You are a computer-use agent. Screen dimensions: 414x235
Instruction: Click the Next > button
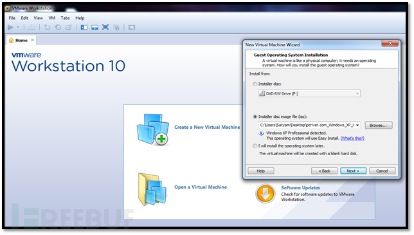point(353,171)
